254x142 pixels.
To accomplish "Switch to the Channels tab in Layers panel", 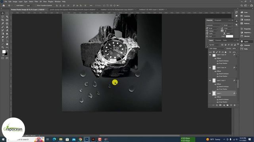I will coord(218,40).
